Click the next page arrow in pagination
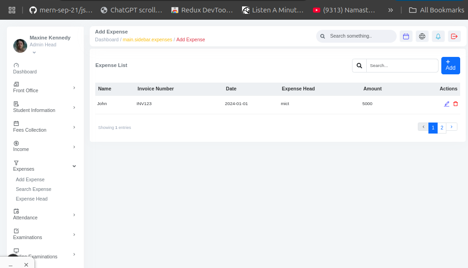Image resolution: width=468 pixels, height=268 pixels. (x=452, y=127)
